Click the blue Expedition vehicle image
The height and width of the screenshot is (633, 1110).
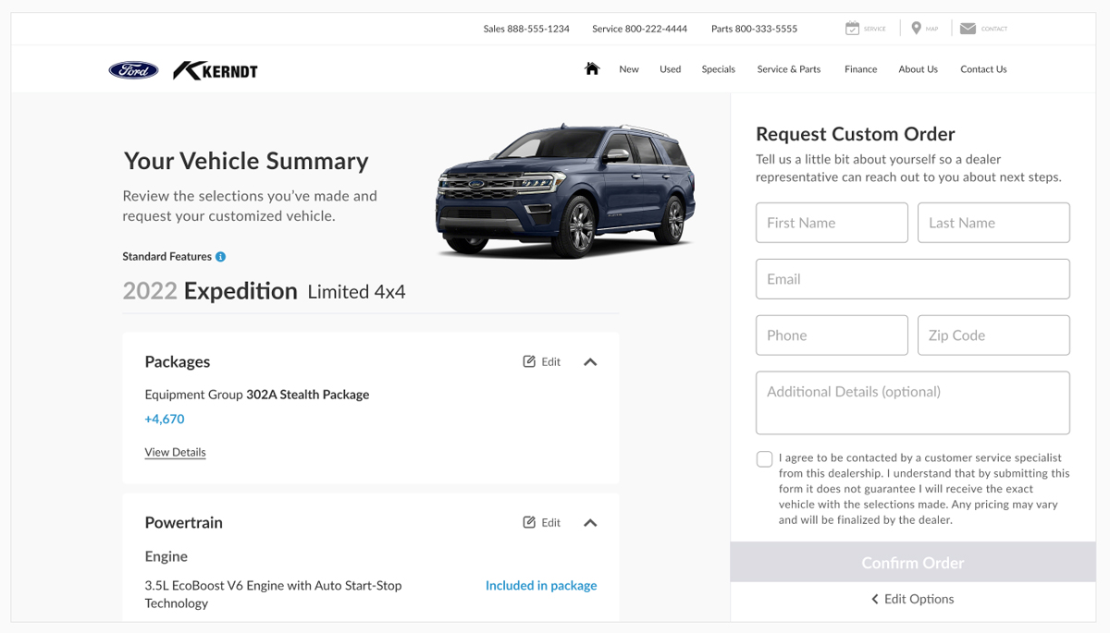(x=565, y=189)
